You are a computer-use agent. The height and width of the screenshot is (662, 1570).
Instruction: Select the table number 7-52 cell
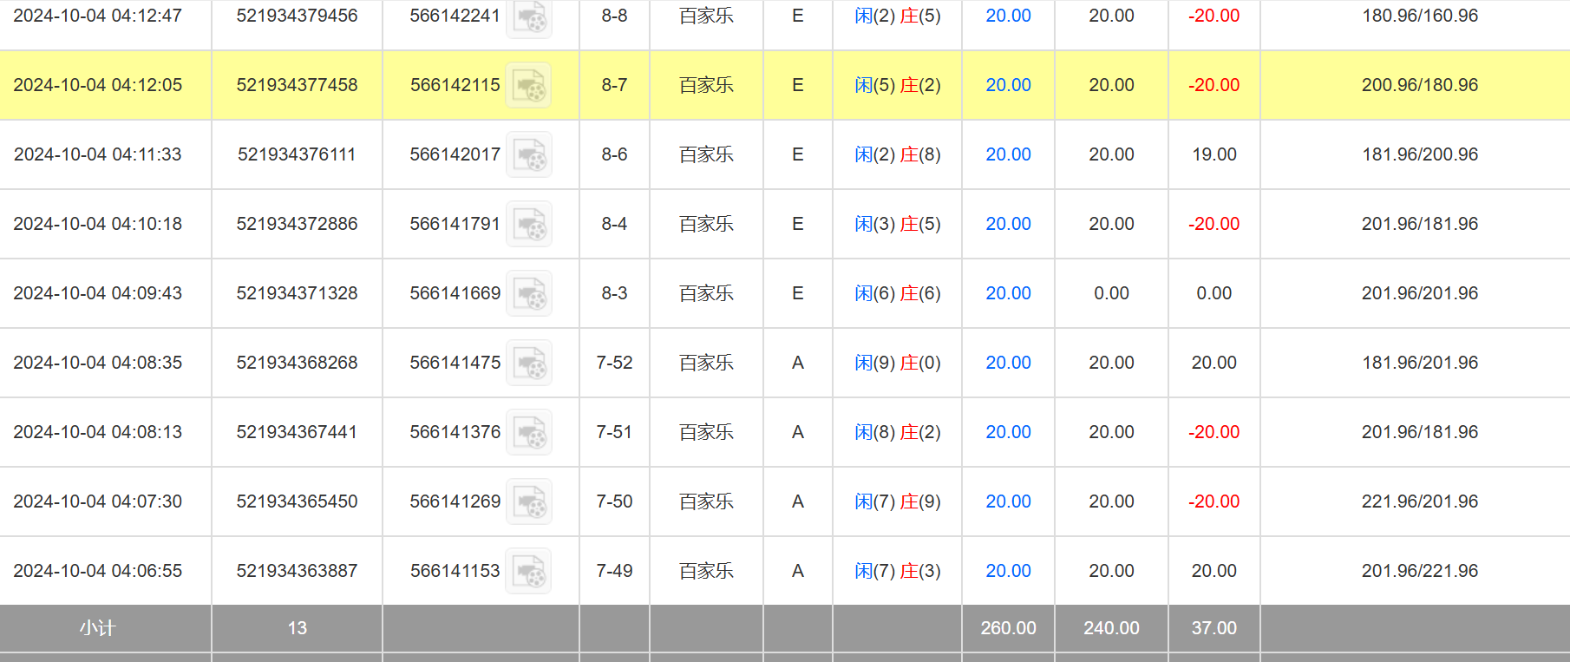click(614, 363)
